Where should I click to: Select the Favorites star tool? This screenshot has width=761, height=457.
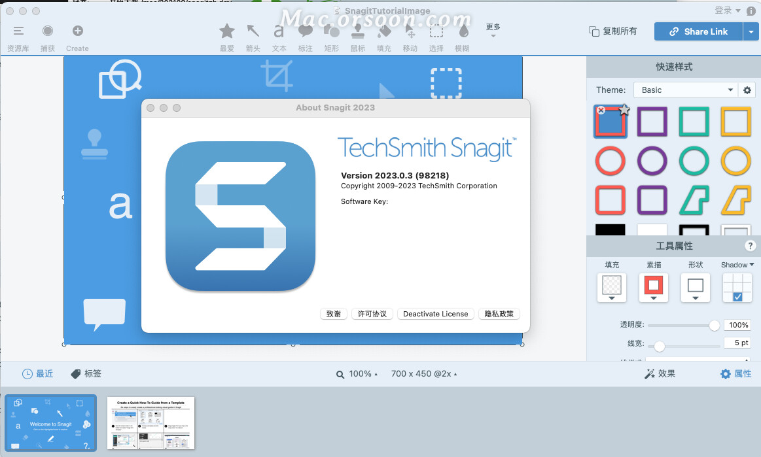tap(226, 31)
